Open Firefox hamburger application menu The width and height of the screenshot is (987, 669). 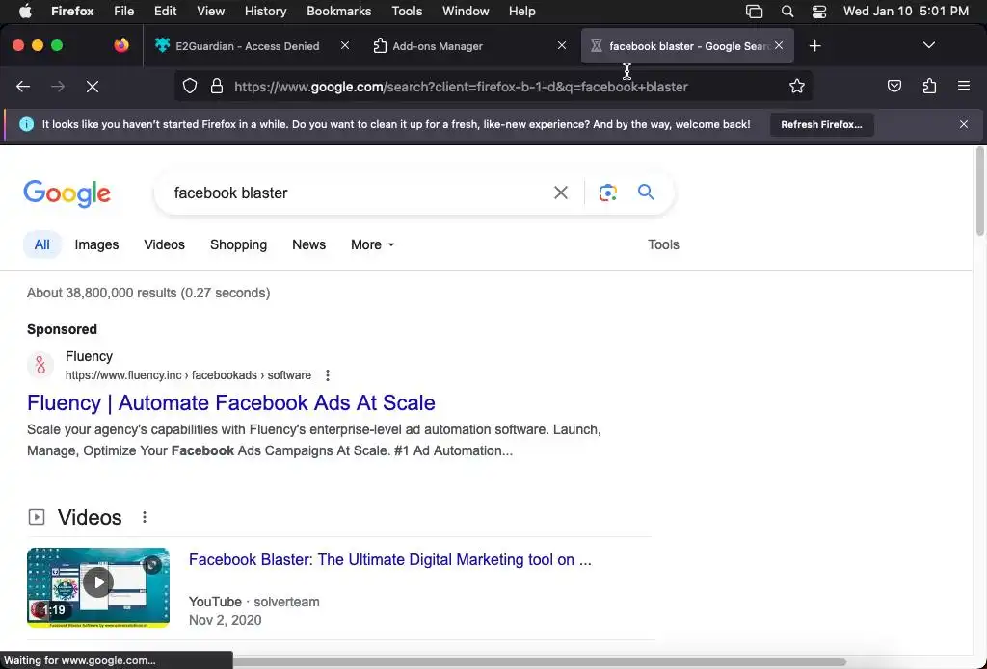[x=963, y=87]
